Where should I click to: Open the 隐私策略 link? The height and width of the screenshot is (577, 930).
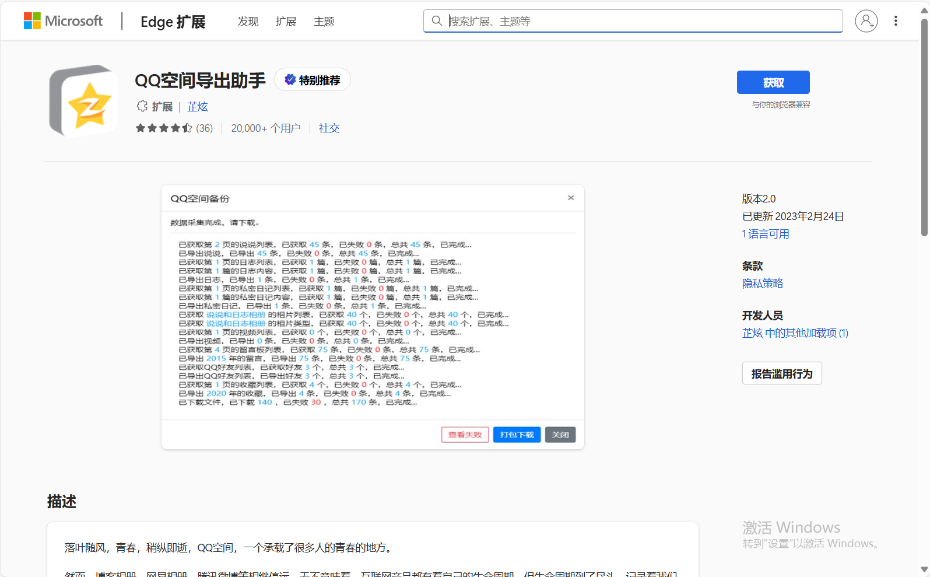(763, 284)
